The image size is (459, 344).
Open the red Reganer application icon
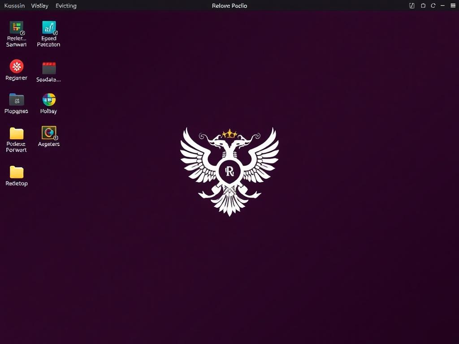17,67
